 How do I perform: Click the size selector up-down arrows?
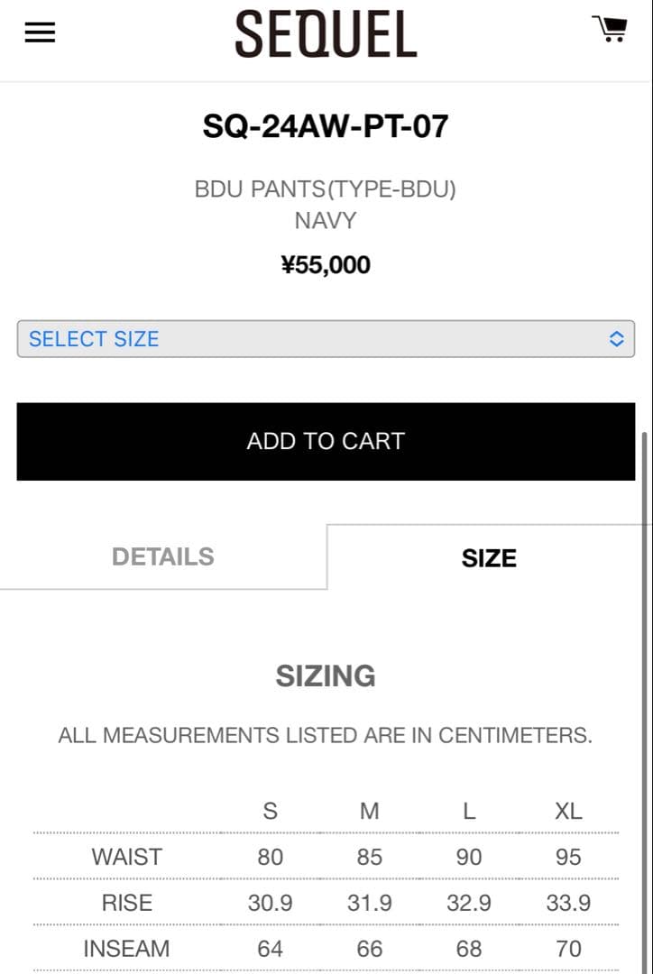click(617, 339)
